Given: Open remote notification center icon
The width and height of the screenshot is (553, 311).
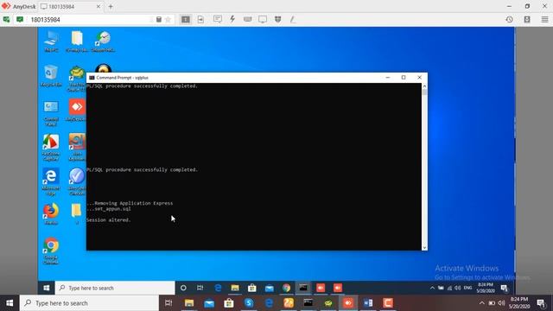Looking at the screenshot, I should 505,289.
